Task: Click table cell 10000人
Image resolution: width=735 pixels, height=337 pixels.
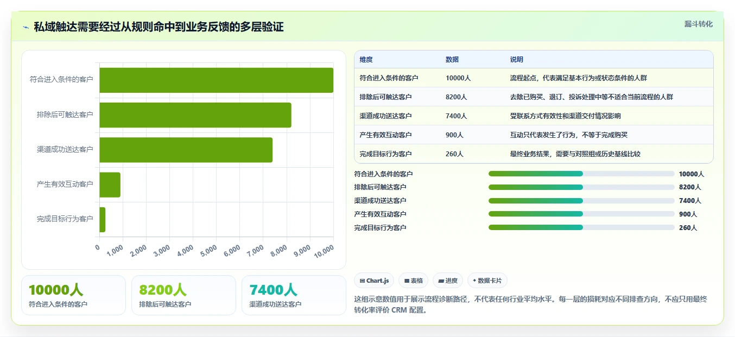Action: pyautogui.click(x=458, y=78)
